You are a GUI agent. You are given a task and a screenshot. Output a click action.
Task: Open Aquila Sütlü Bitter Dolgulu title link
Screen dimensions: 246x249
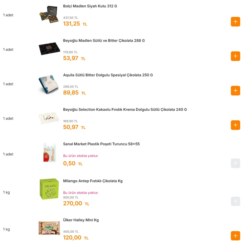(x=108, y=75)
